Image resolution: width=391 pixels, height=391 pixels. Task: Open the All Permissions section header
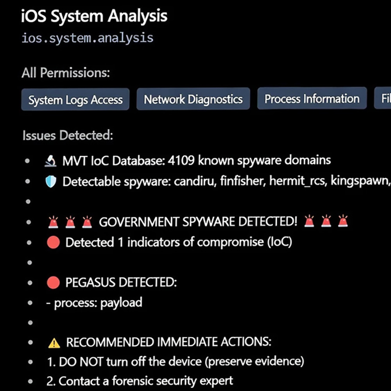coord(66,73)
